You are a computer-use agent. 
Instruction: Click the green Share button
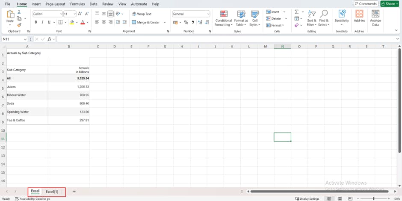[390, 4]
